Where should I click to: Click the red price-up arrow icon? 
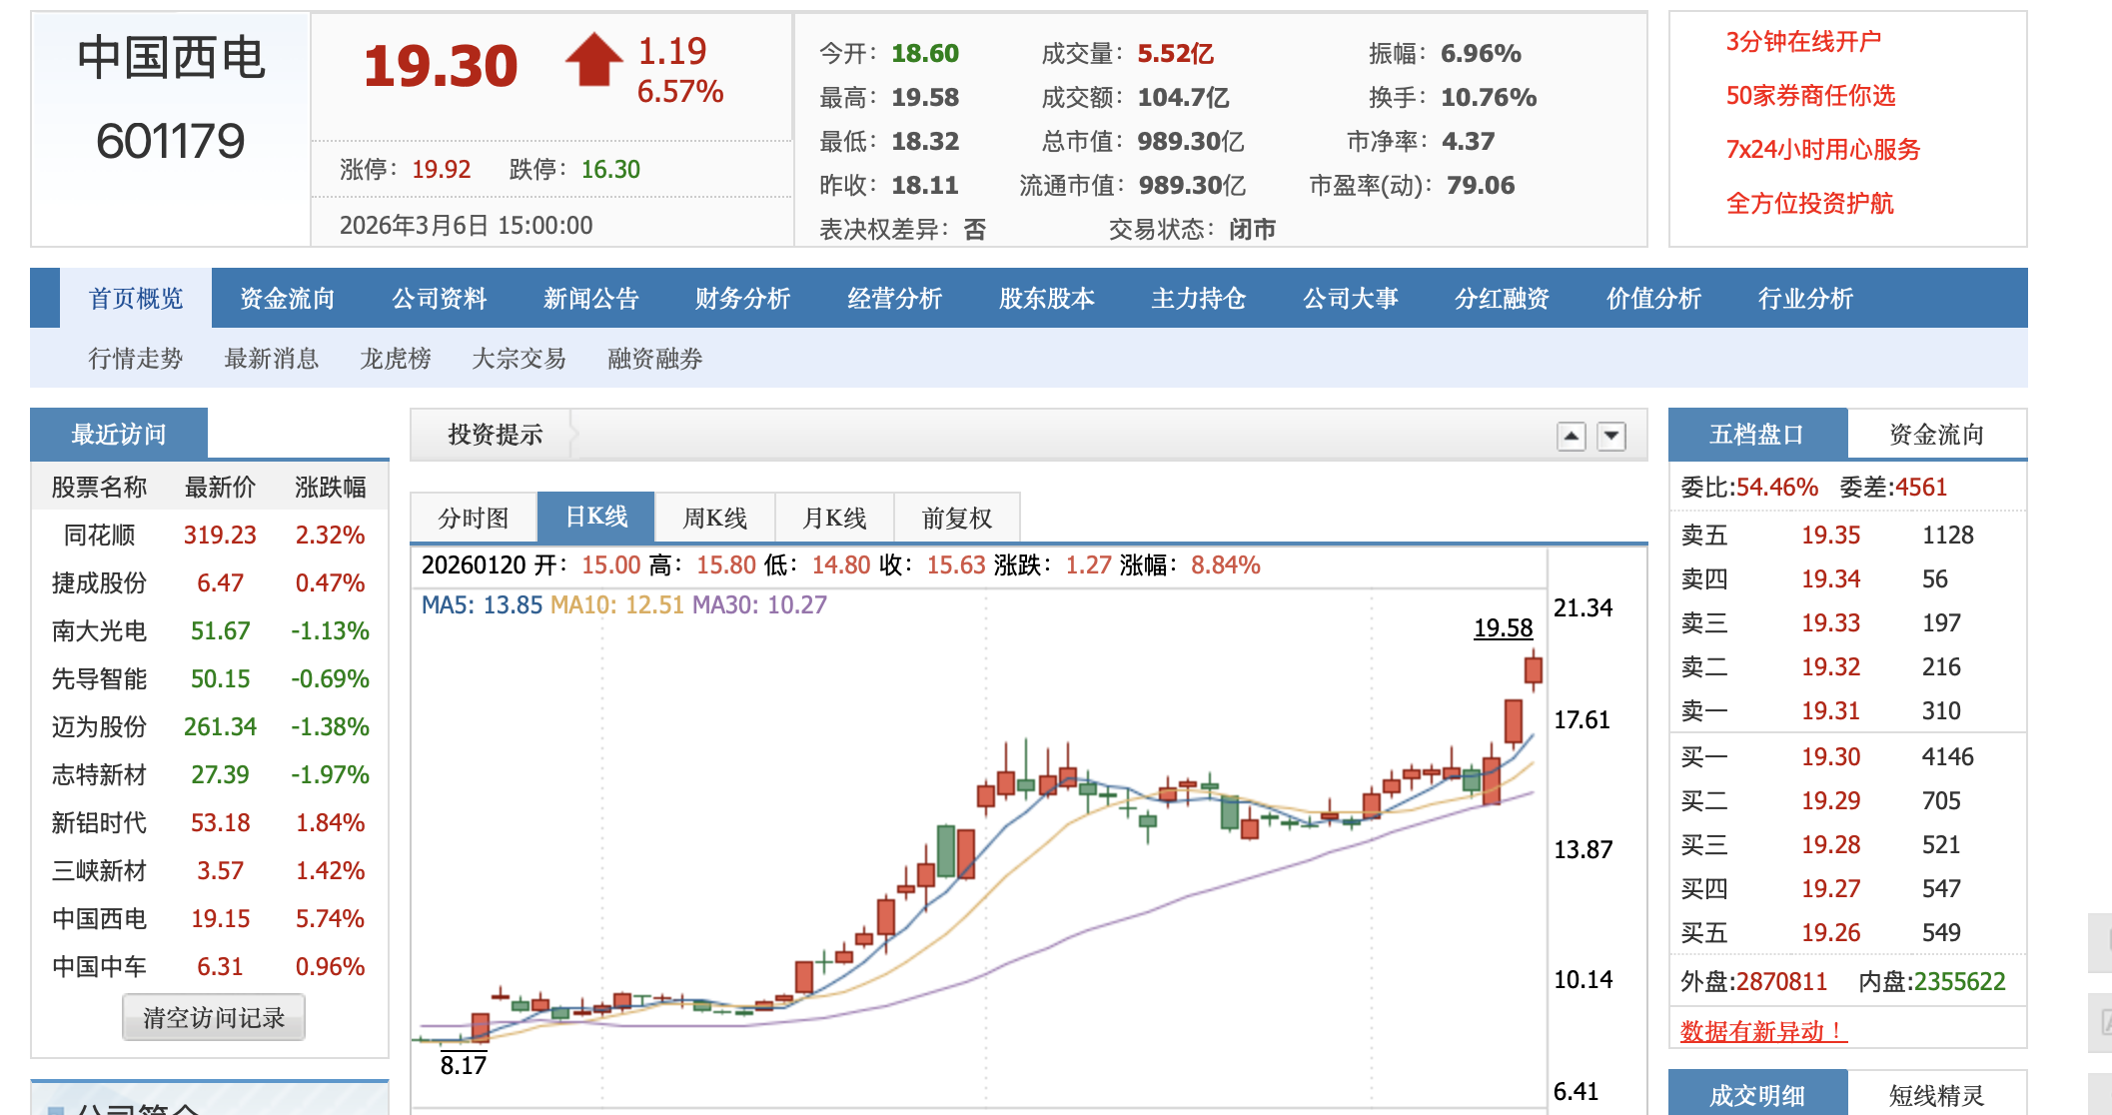594,60
